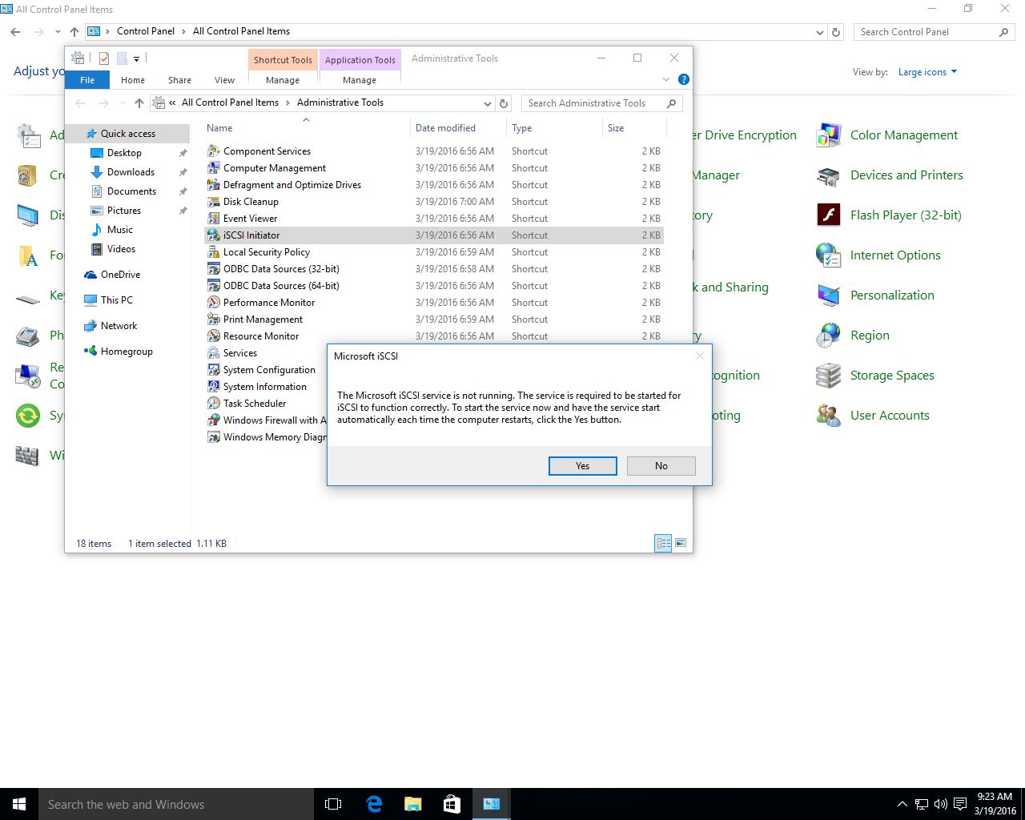Viewport: 1025px width, 820px height.
Task: Open recent locations dropdown in Explorer navigation
Action: pos(123,103)
